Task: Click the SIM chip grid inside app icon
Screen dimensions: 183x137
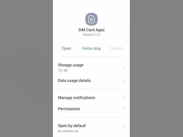Action: pos(91,20)
